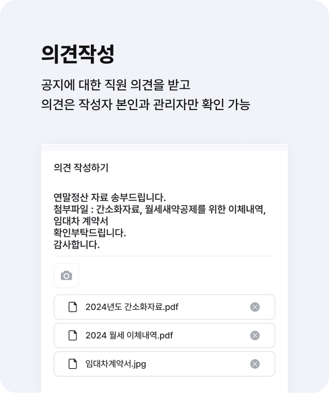Click the 작성자 본인과 관리자만 확인 가능 description
Screen dimensions: 329x393
coord(146,105)
